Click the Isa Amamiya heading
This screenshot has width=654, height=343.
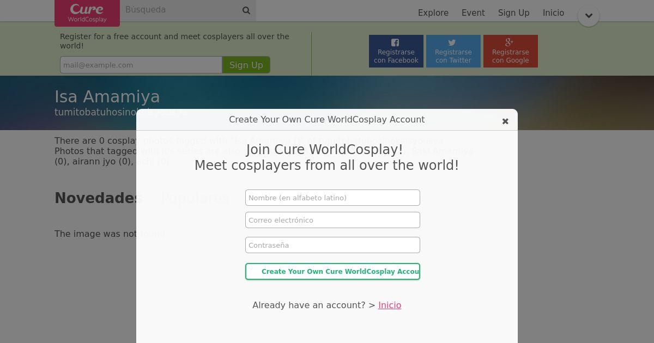pos(107,96)
